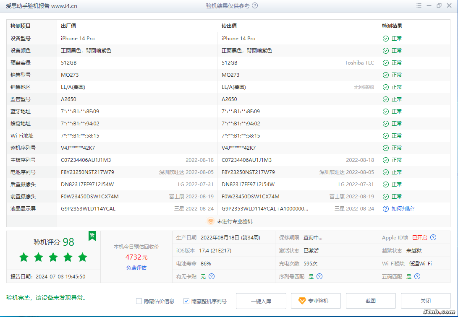Click the 检测结果 column header
This screenshot has width=458, height=317.
[392, 26]
